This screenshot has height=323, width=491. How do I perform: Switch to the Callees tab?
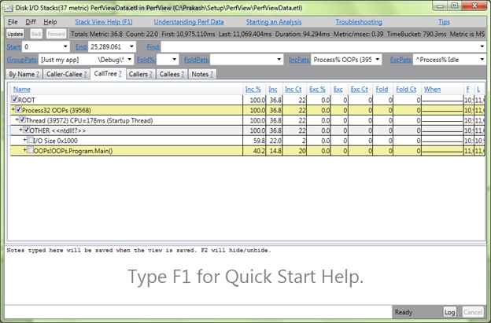pyautogui.click(x=172, y=74)
